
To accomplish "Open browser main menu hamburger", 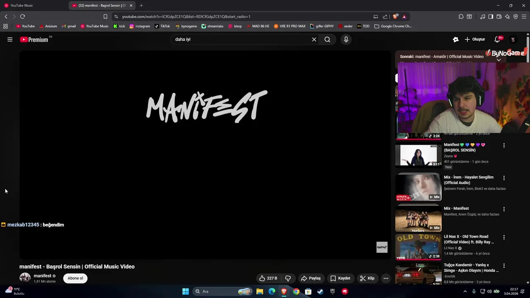I will point(524,17).
